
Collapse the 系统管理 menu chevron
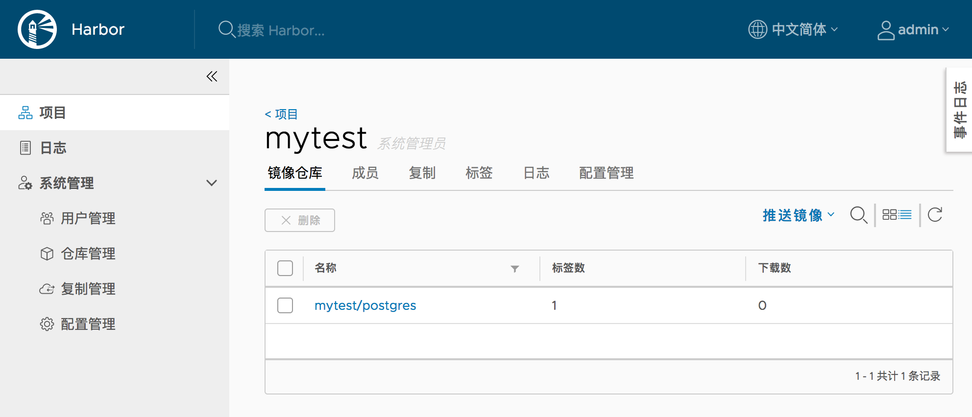pos(212,183)
